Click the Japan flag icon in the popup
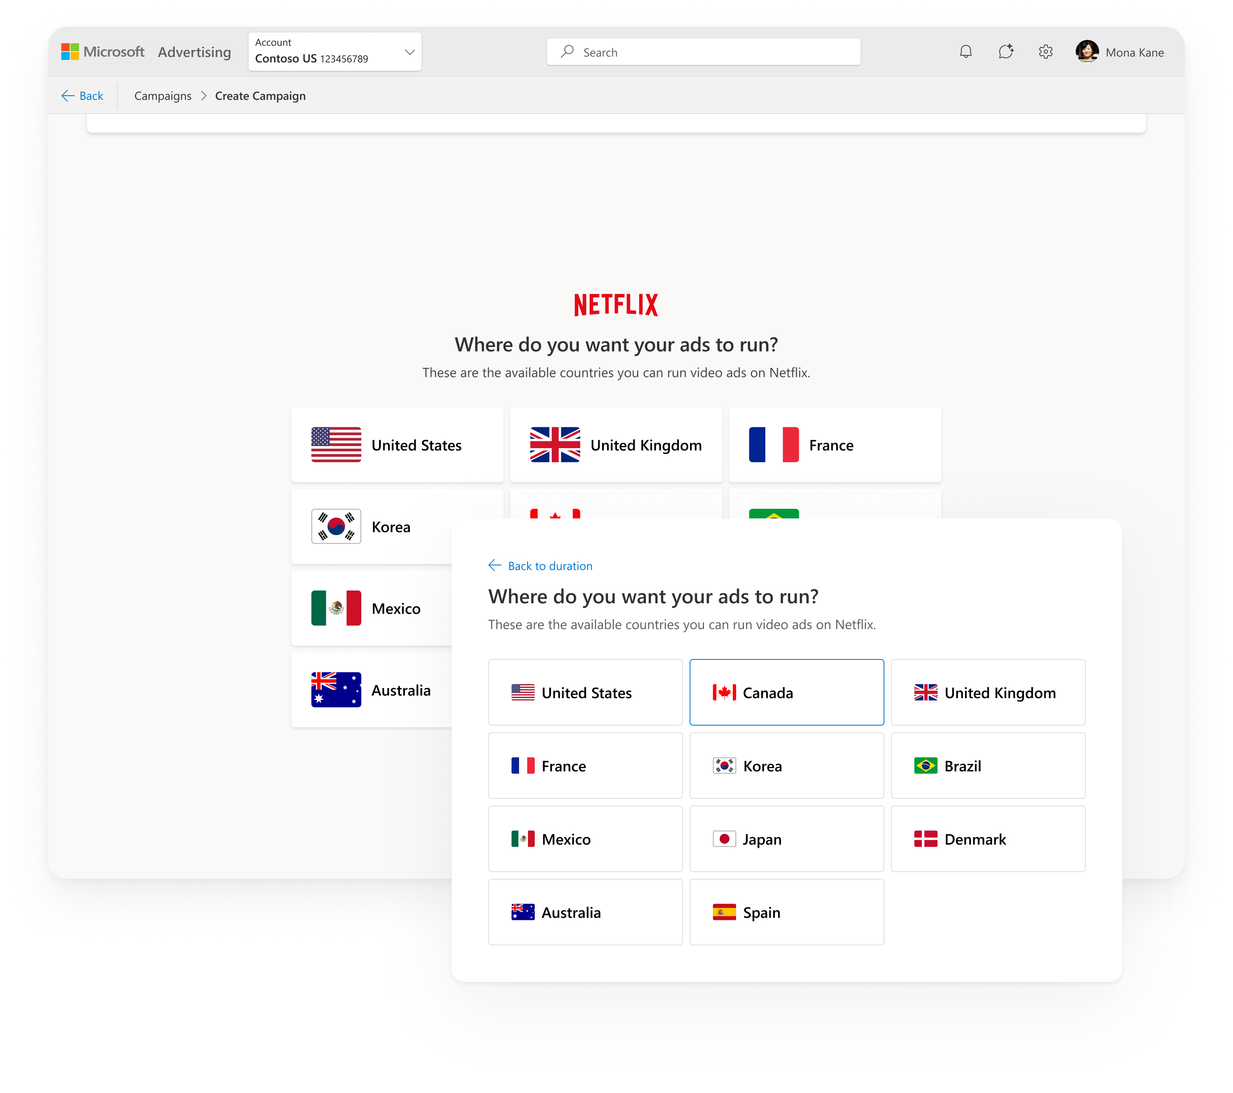 coord(724,839)
